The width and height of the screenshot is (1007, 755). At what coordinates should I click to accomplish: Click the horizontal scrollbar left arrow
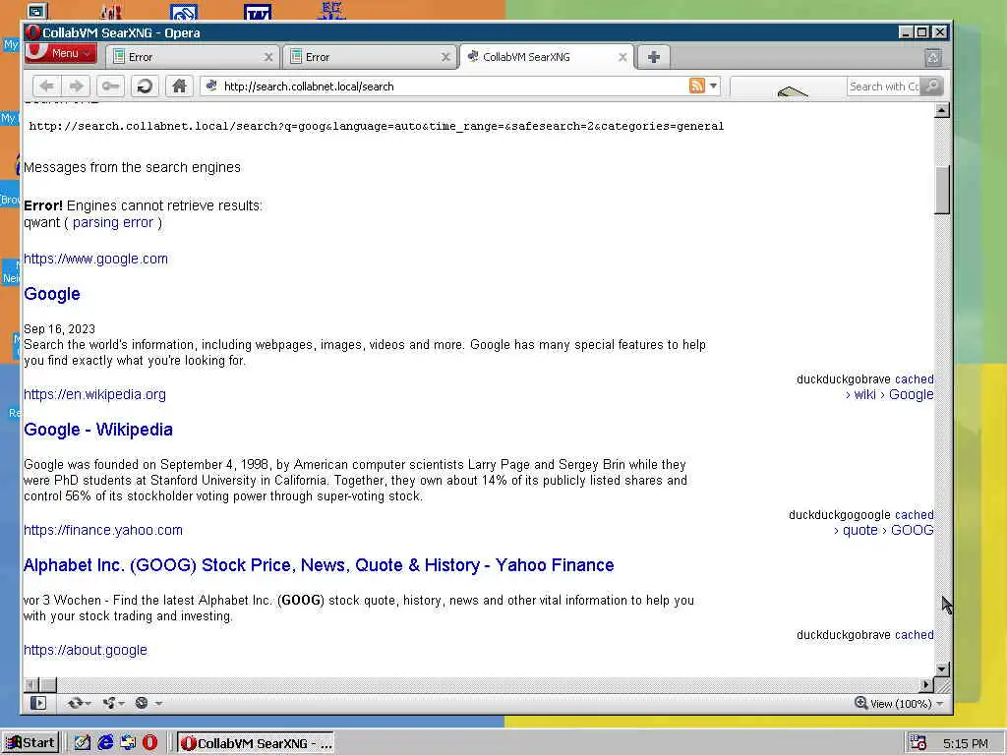point(30,685)
